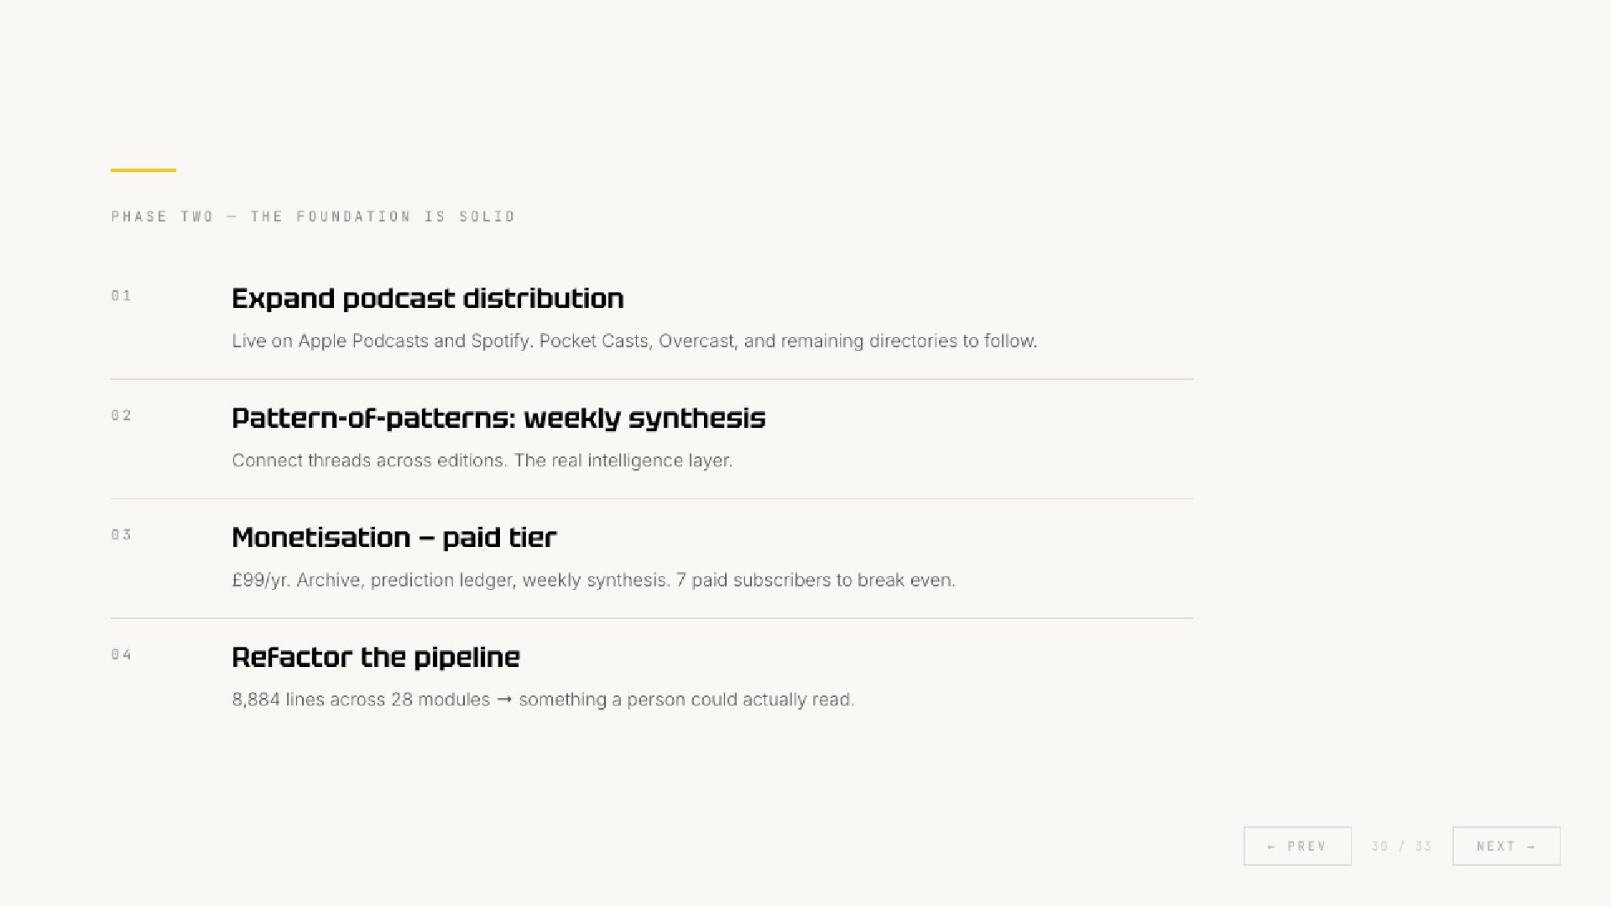1611x906 pixels.
Task: Click the item number 03
Action: coord(122,534)
